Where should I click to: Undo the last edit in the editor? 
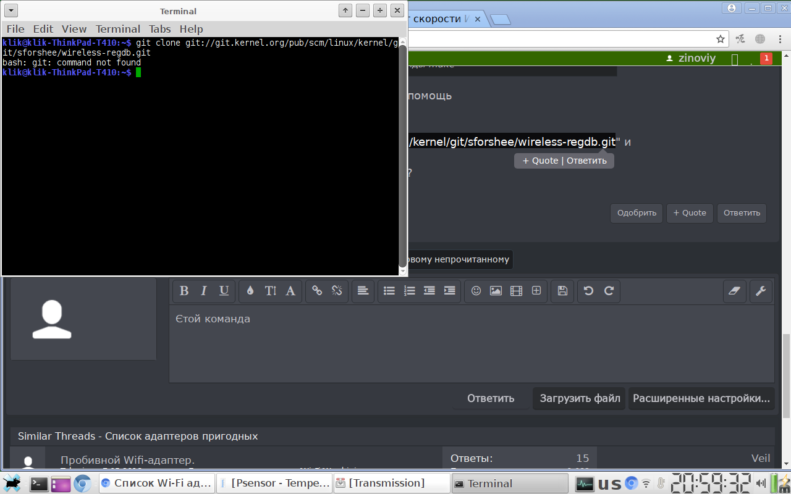point(588,291)
